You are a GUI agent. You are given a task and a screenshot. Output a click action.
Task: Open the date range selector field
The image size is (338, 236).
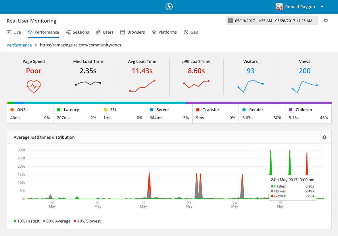[x=272, y=20]
